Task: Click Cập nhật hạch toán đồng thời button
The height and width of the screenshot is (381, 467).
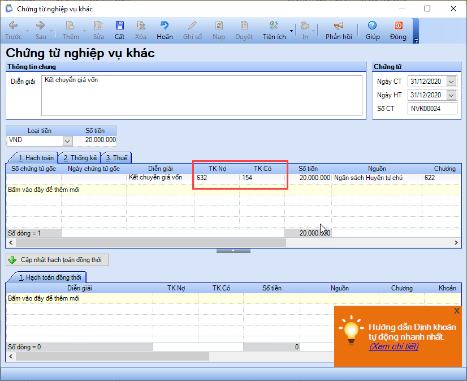Action: [57, 260]
